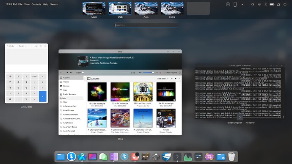Screen dimensions: 292x164
Task: Open the Wi-Fi network icon in the top panel
Action: [x=259, y=4]
